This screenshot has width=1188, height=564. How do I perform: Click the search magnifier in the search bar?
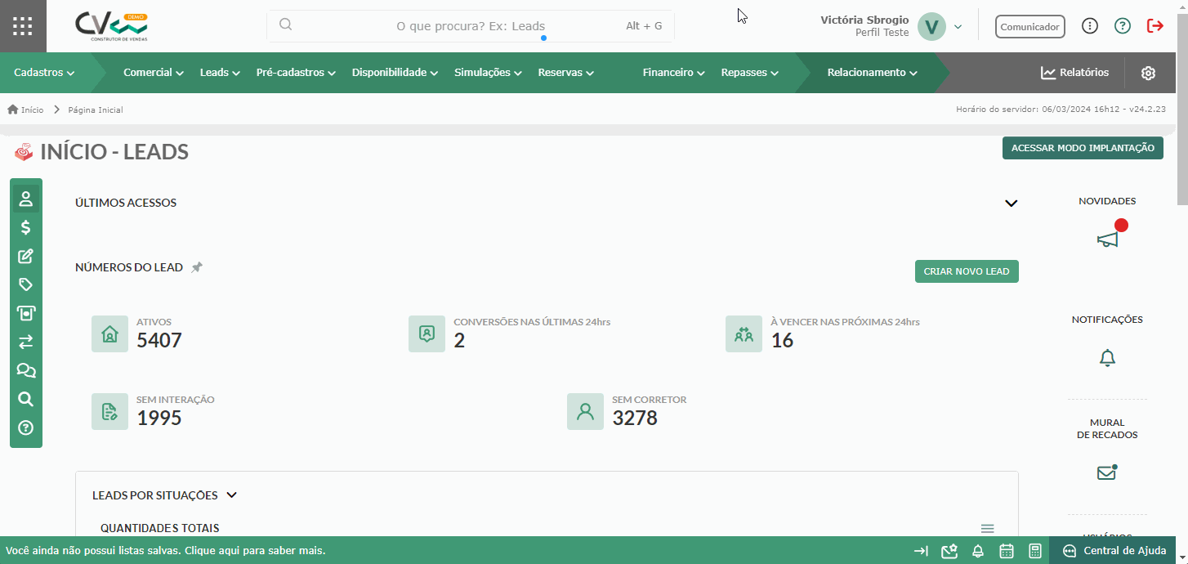click(286, 25)
